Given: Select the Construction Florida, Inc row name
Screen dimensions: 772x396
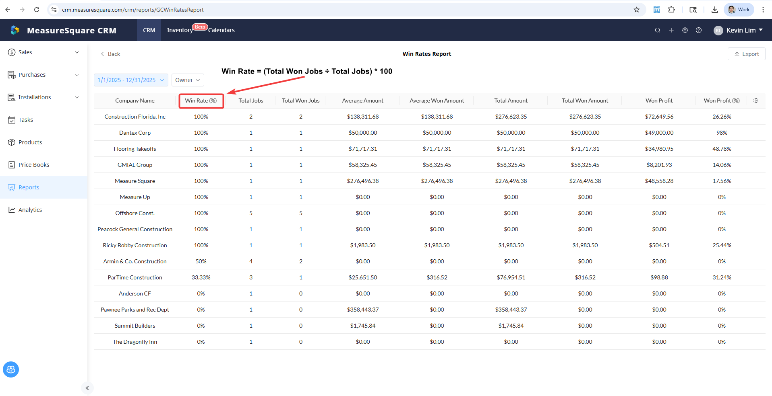Looking at the screenshot, I should [x=135, y=117].
